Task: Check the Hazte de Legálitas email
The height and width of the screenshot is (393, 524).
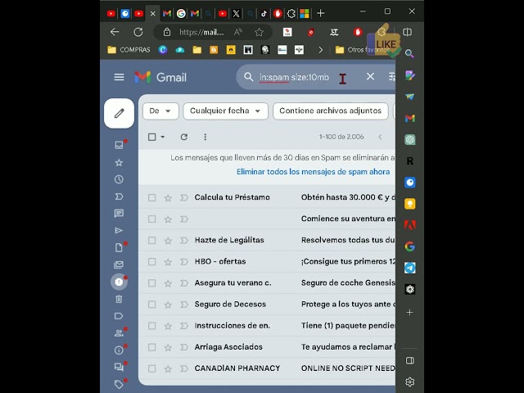Action: [152, 240]
